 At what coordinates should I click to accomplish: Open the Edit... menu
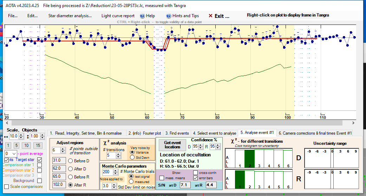coord(32,16)
